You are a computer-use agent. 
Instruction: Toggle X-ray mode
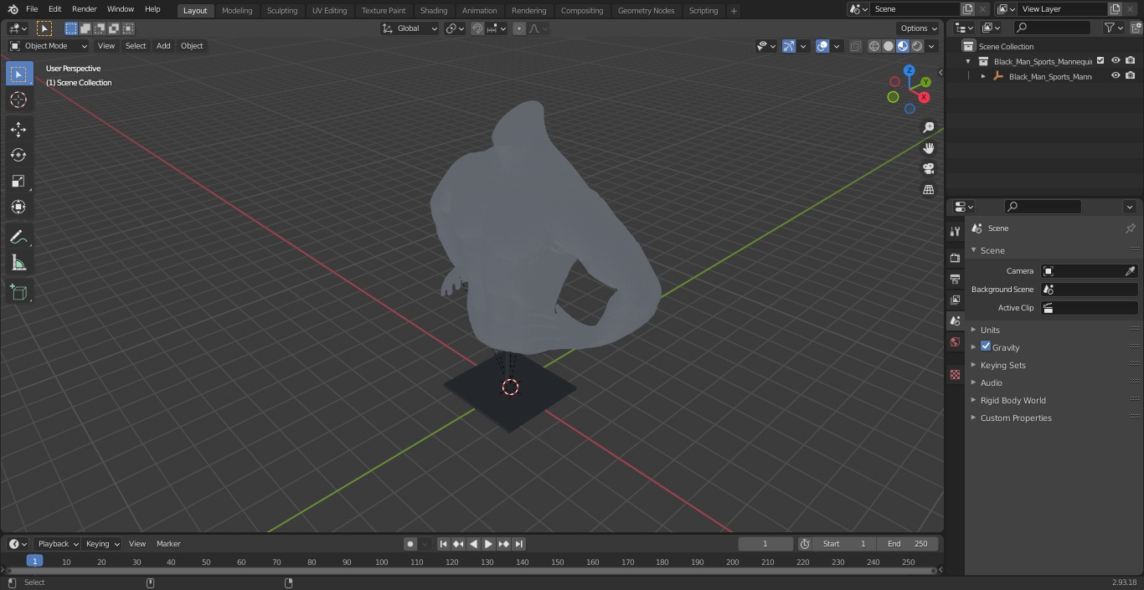click(855, 46)
